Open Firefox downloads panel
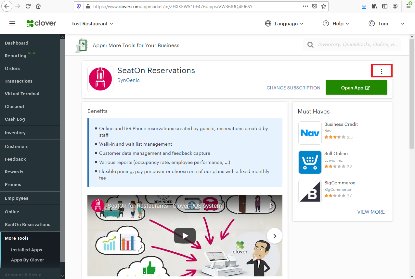 click(364, 6)
